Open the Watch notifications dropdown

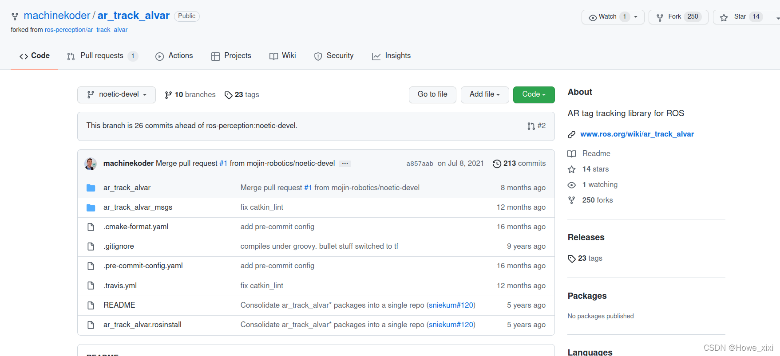[613, 17]
